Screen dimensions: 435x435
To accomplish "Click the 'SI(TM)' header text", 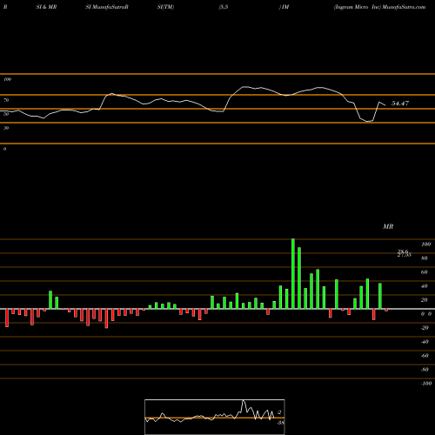I will 165,7.
